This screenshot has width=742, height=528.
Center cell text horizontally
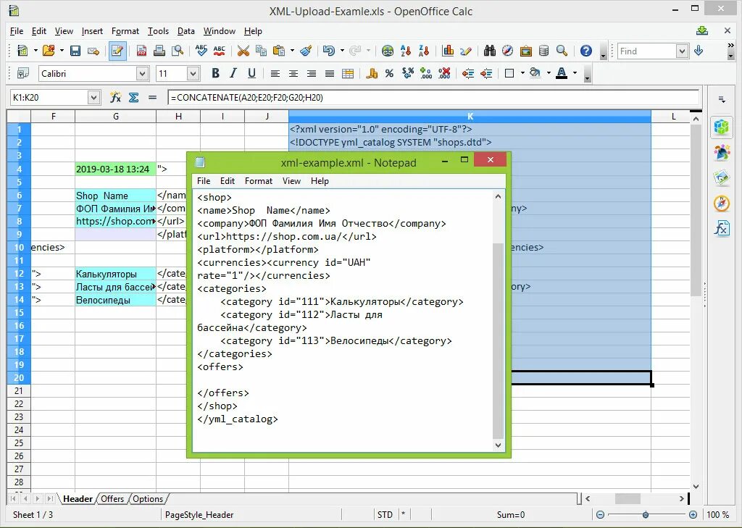tap(293, 73)
